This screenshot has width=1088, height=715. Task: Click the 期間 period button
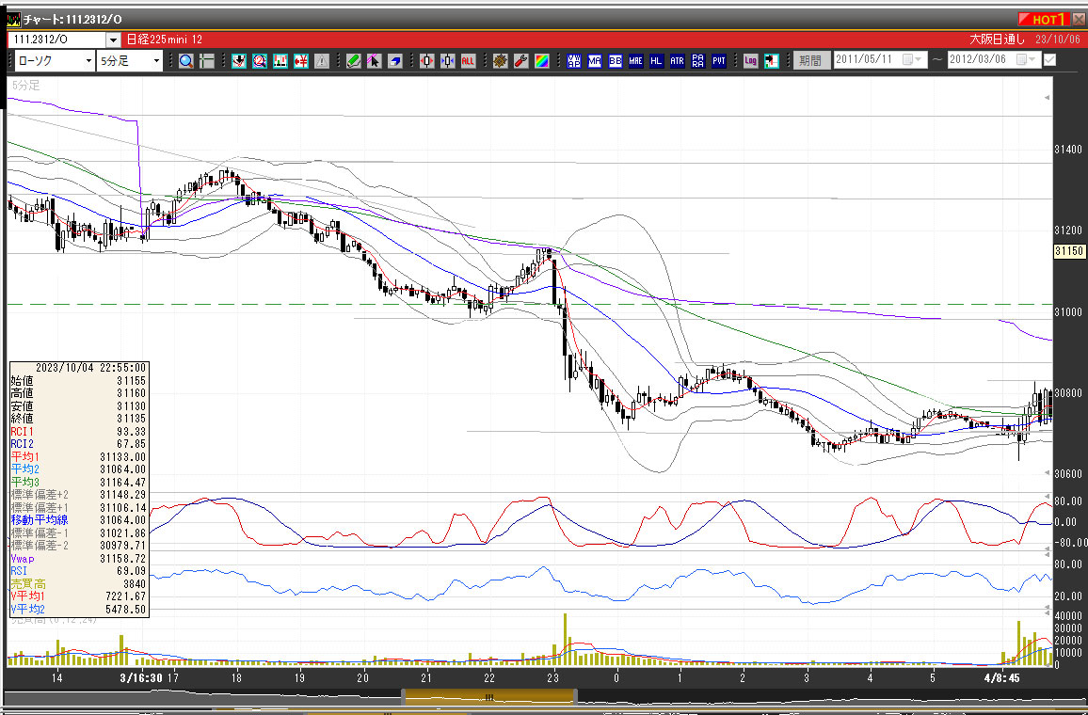point(812,61)
